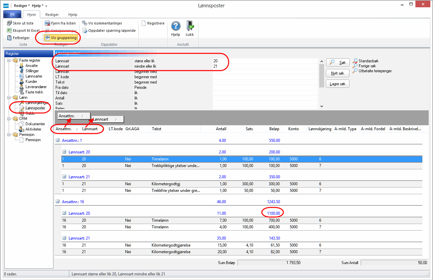Image resolution: width=433 pixels, height=280 pixels.
Task: Collapse the Faste register tree folder
Action: (9, 60)
